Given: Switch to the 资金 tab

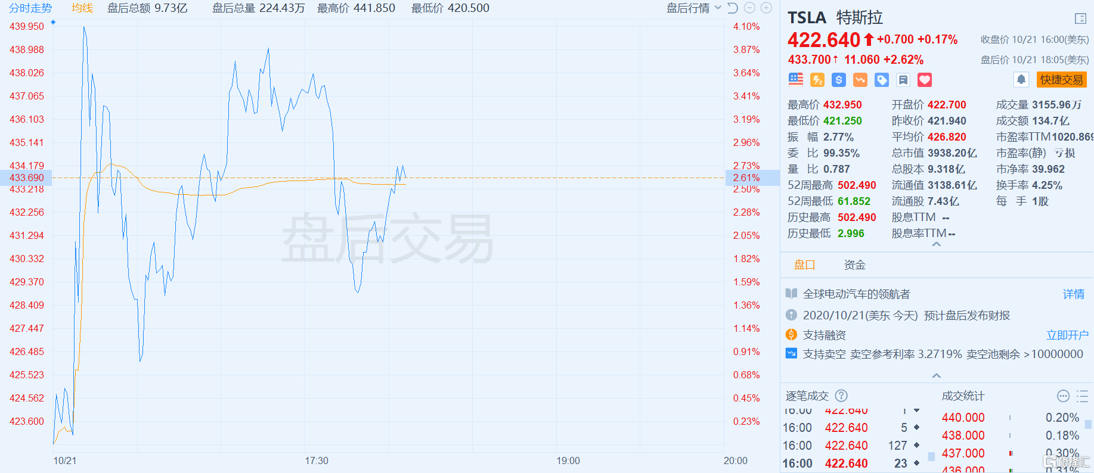Looking at the screenshot, I should click(x=854, y=265).
